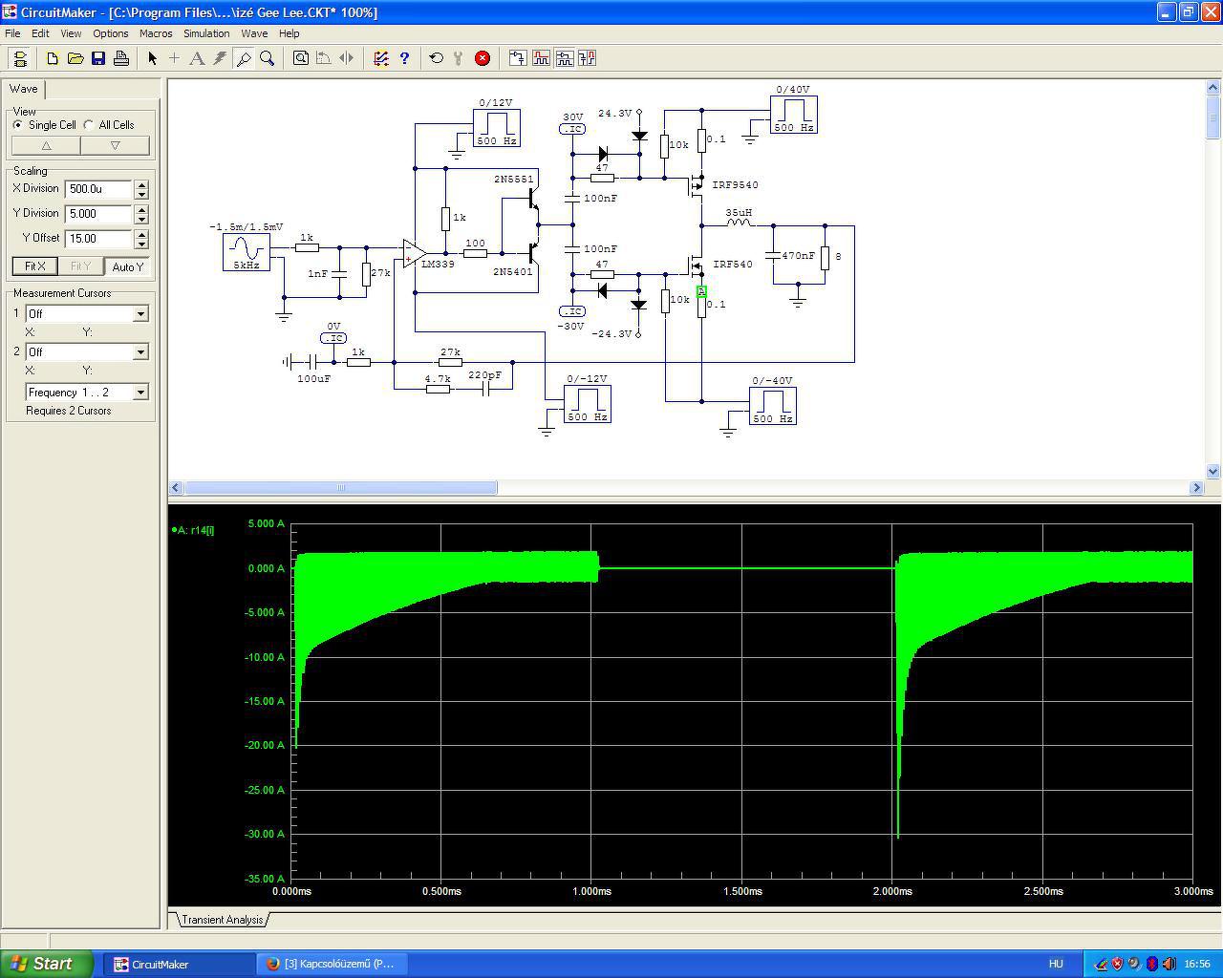Viewport: 1223px width, 978px height.
Task: Open the Wave menu
Action: point(254,33)
